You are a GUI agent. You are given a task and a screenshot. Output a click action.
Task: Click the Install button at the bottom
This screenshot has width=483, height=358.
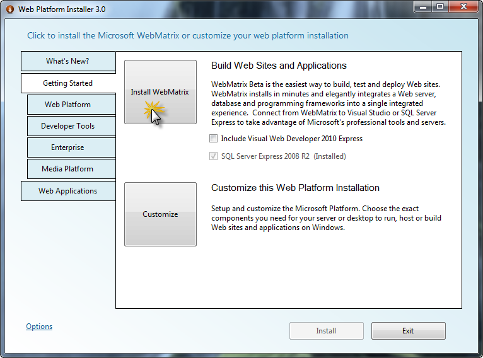tap(327, 331)
